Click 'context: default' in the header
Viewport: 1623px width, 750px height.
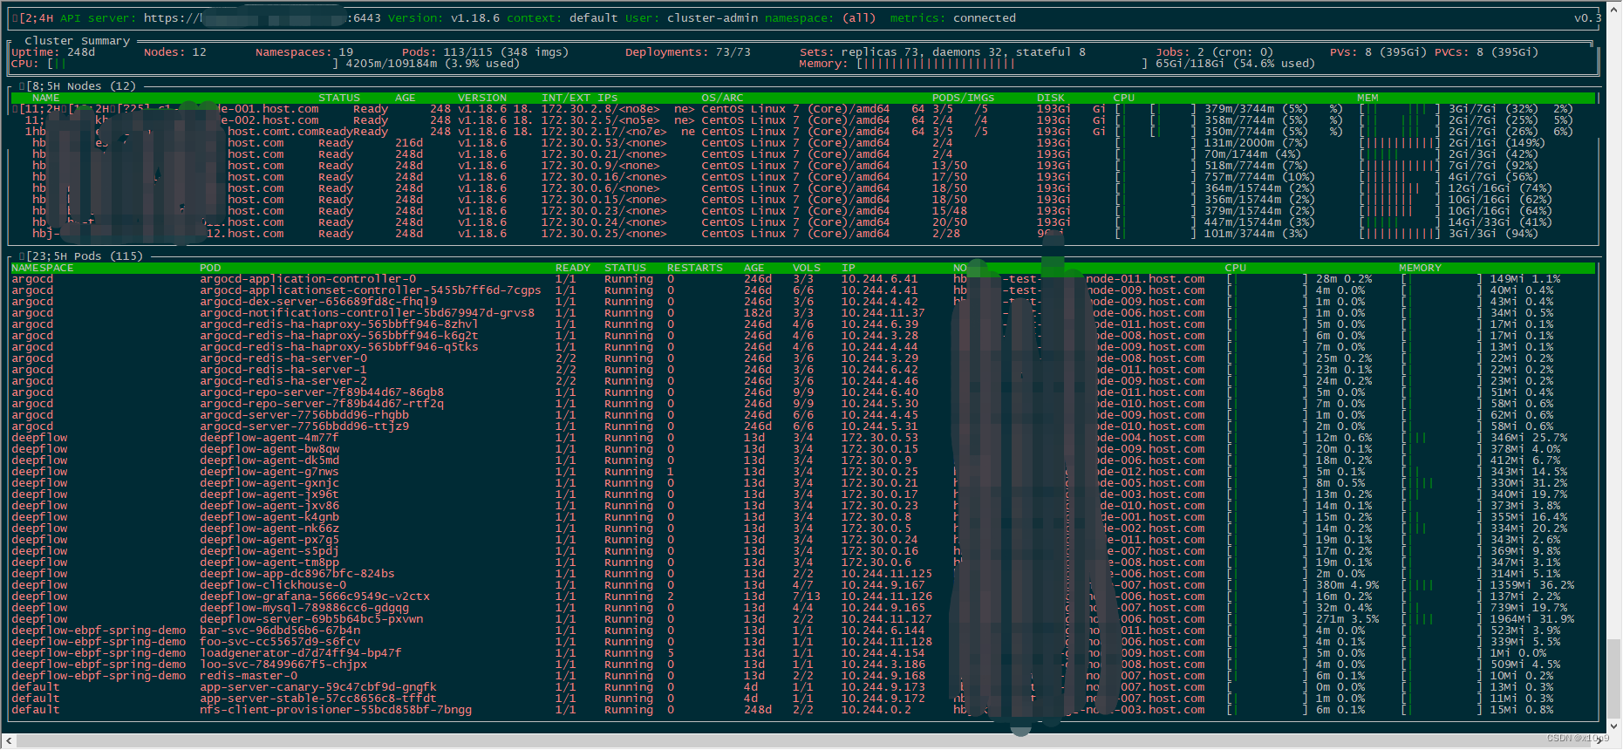click(563, 18)
